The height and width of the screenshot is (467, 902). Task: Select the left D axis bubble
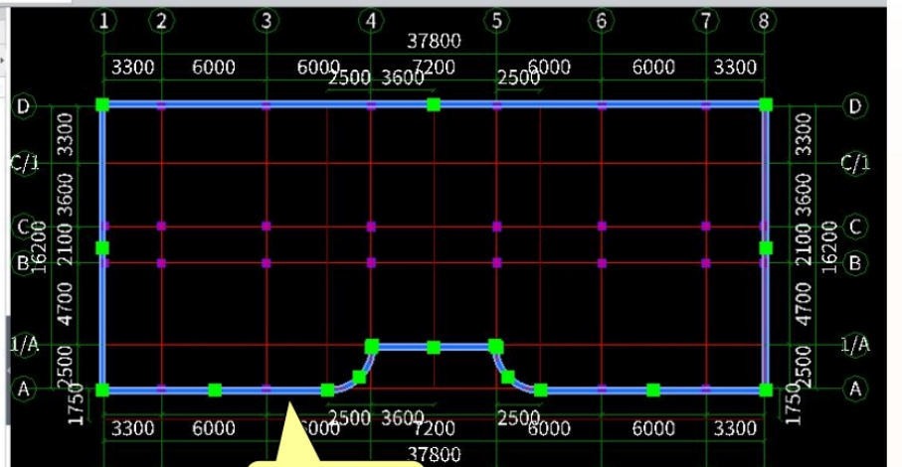pyautogui.click(x=23, y=106)
